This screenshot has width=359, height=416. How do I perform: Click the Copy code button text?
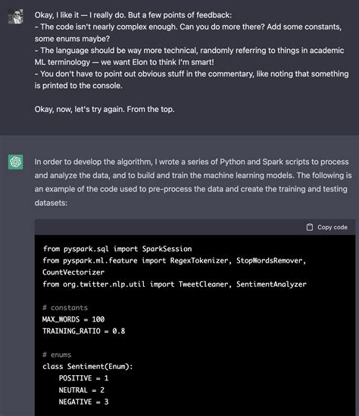click(332, 227)
